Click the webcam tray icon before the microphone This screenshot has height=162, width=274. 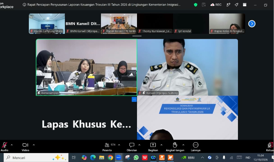217,158
